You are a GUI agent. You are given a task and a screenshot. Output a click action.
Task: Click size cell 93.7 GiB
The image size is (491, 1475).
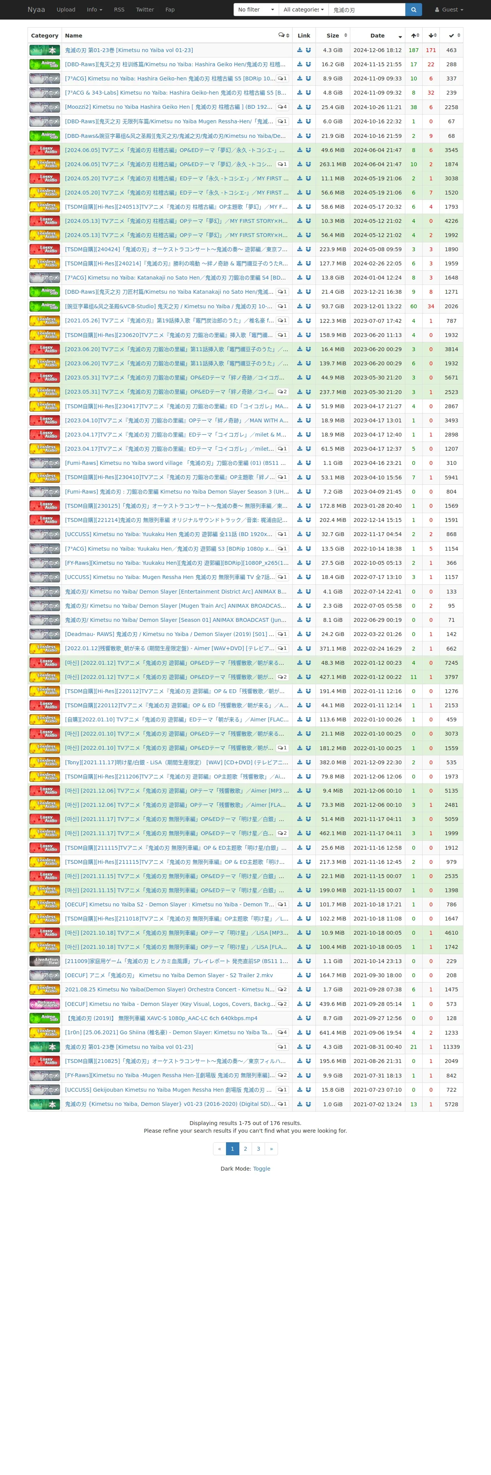[x=333, y=306]
